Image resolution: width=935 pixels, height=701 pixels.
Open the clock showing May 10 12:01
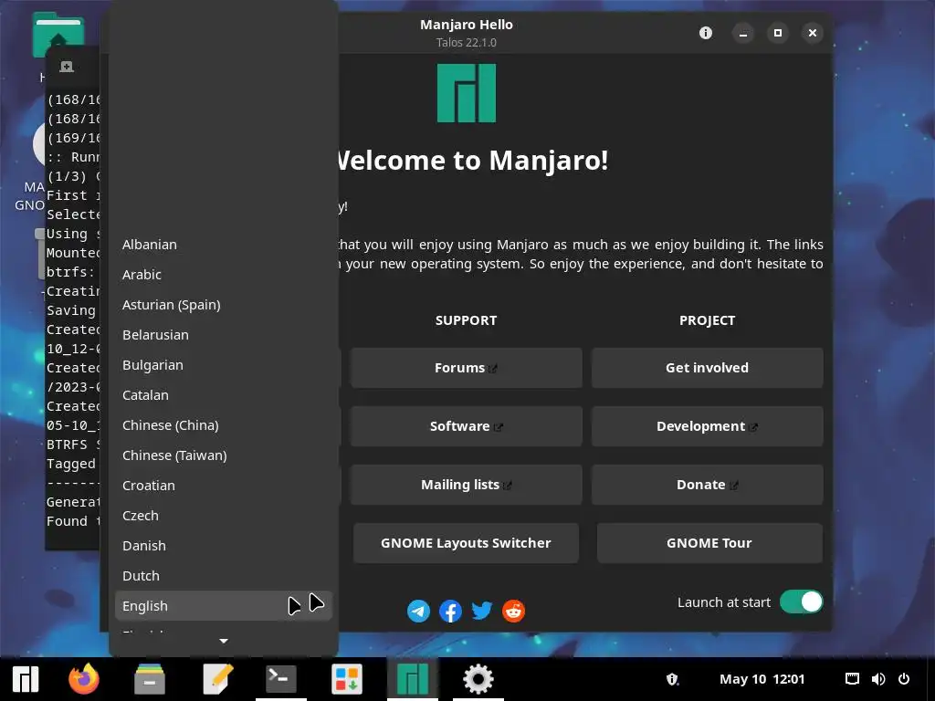pyautogui.click(x=762, y=679)
